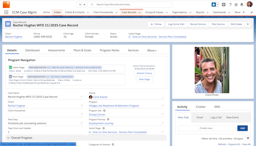Open the Help question mark icon
Screen dimensions: 256x146
click(x=230, y=4)
